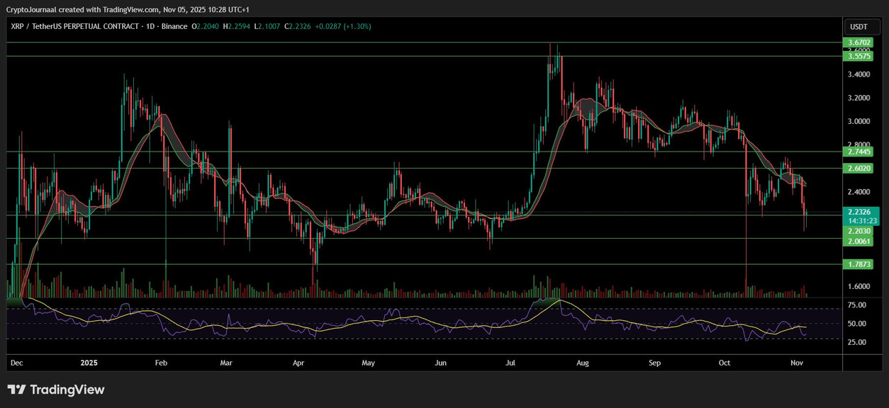The width and height of the screenshot is (889, 408).
Task: Click the 2025 label on time axis
Action: 89,363
